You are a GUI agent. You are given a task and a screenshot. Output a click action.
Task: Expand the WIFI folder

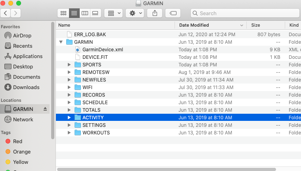pos(69,87)
